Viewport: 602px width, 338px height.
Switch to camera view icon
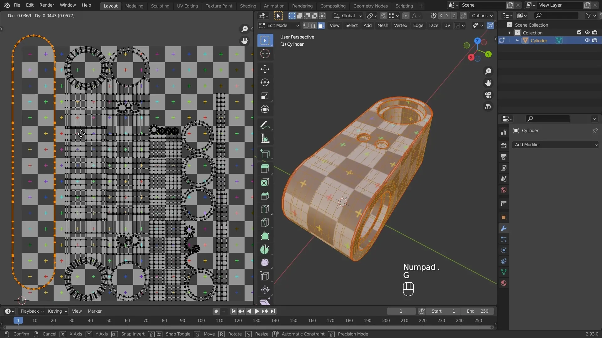pyautogui.click(x=488, y=95)
